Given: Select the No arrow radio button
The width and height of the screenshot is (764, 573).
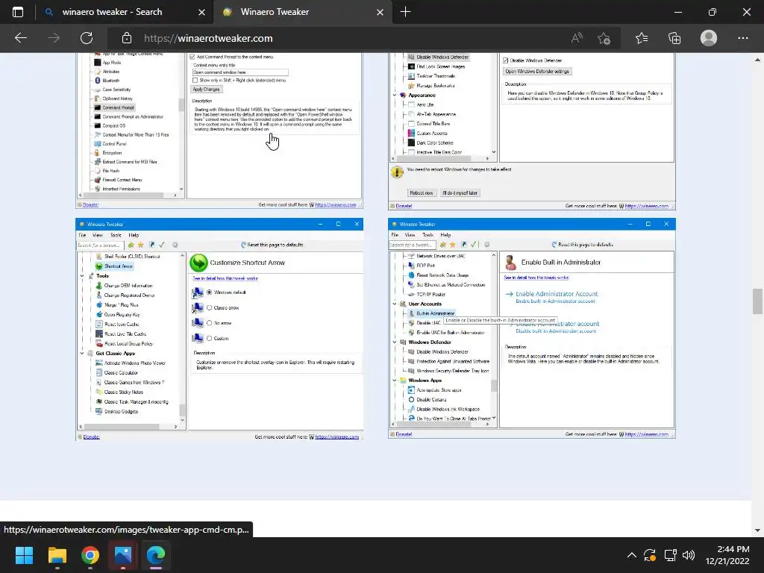Looking at the screenshot, I should 210,323.
